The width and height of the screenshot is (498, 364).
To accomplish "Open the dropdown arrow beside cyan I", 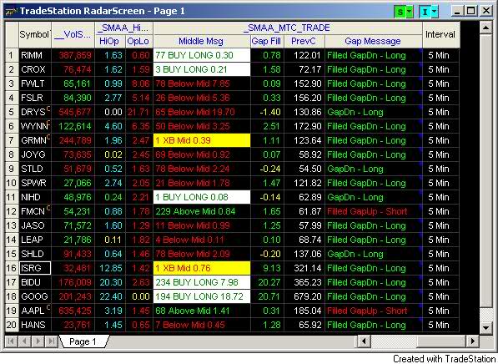I will pos(435,12).
